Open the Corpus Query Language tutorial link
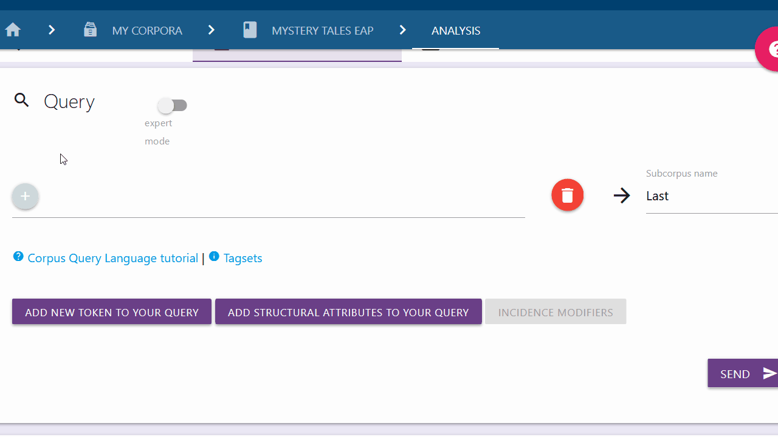Screen dimensions: 778x437 pos(113,258)
